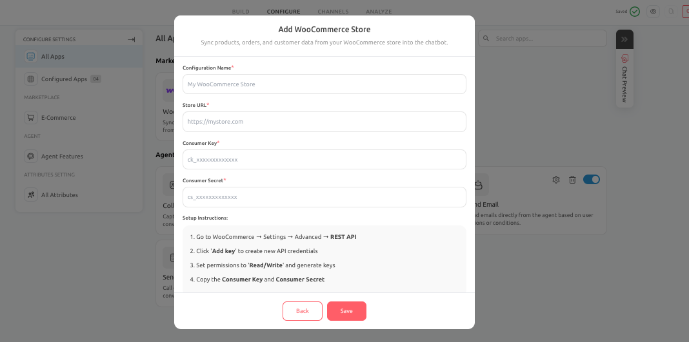Click the Store URL input field
The image size is (689, 342).
coord(325,122)
